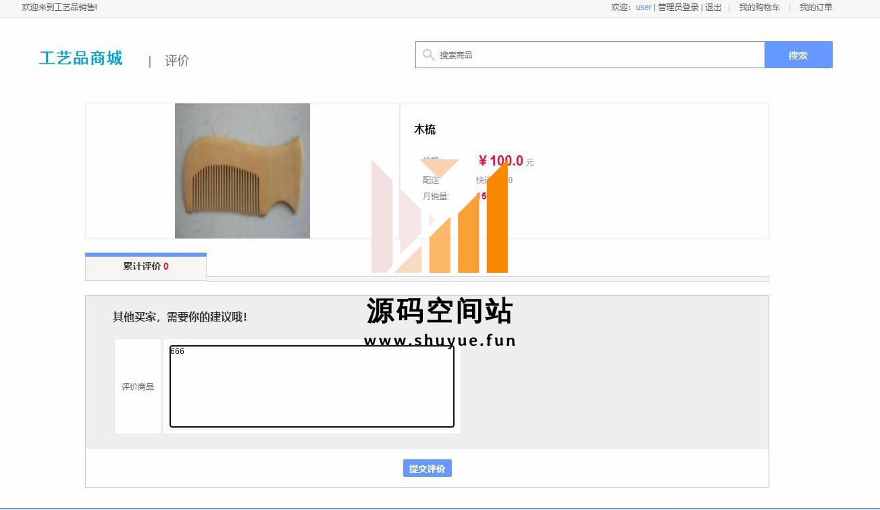
Task: Click the 其他买家,需要你的建议哦! heading
Action: click(x=180, y=317)
